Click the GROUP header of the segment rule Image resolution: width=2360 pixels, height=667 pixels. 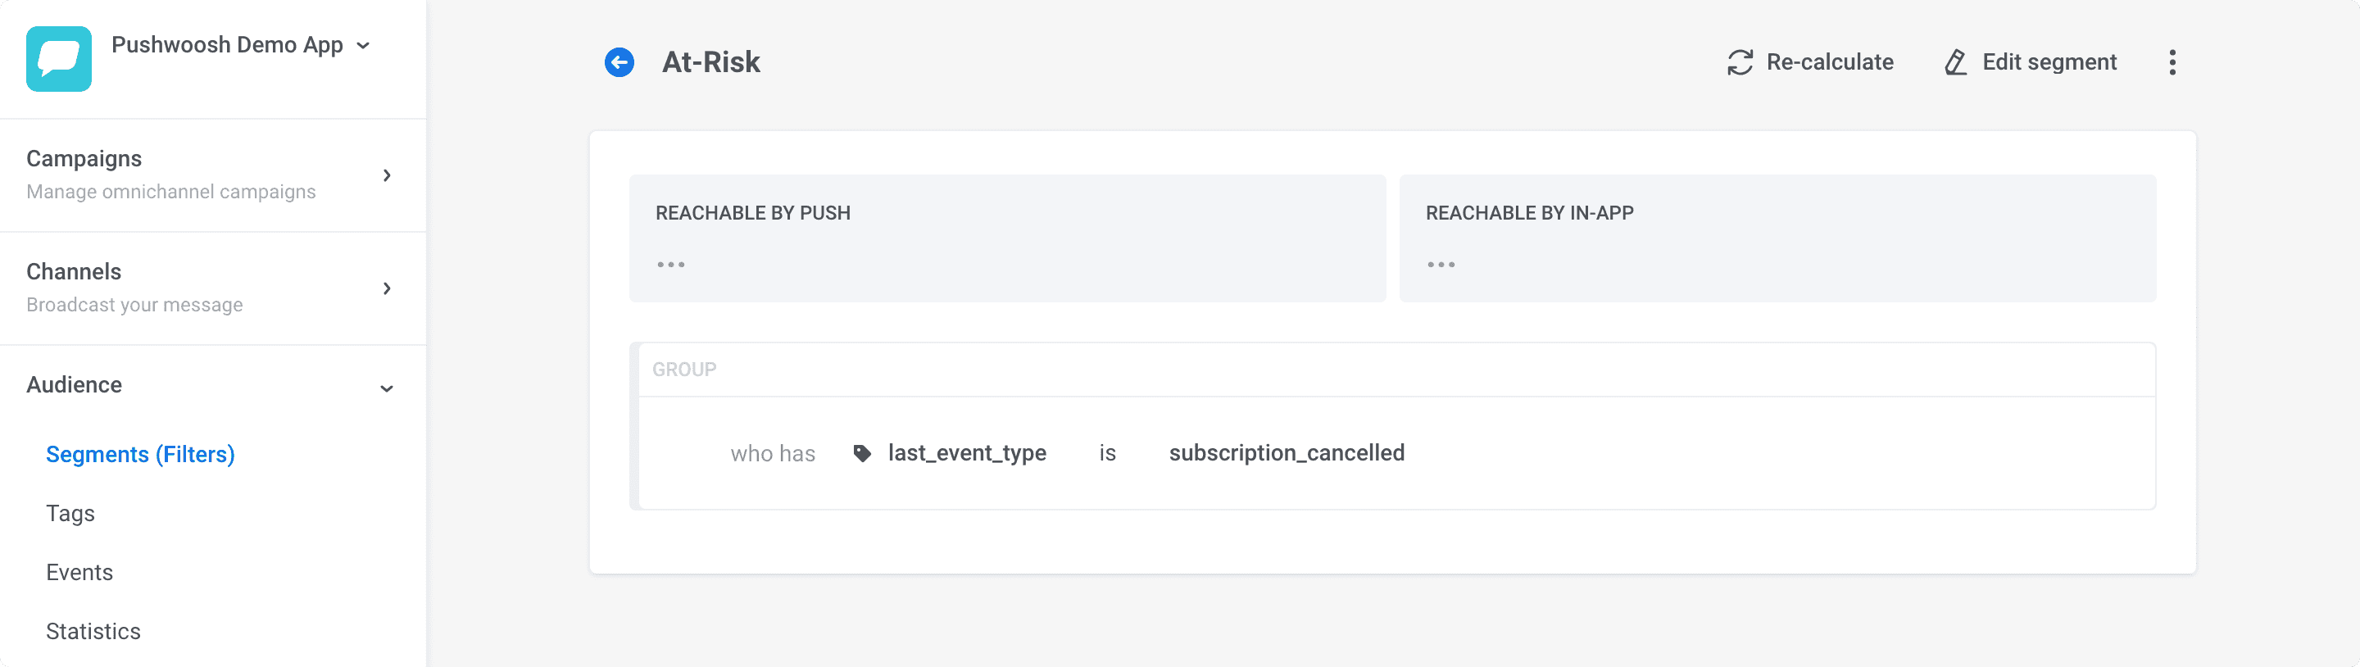(x=683, y=368)
